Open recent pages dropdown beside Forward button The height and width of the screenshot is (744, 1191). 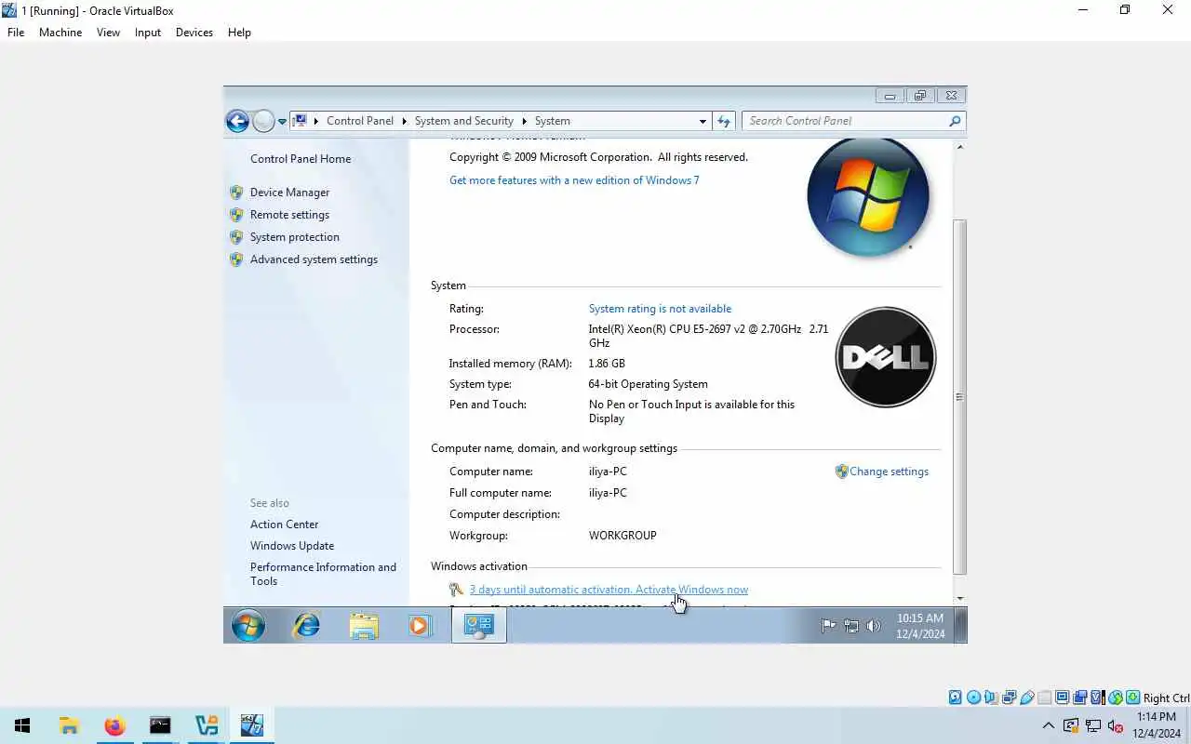pos(282,122)
